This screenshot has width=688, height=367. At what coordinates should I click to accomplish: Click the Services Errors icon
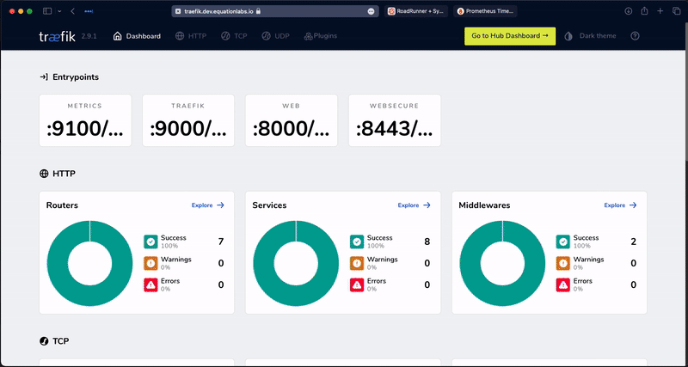click(x=357, y=285)
